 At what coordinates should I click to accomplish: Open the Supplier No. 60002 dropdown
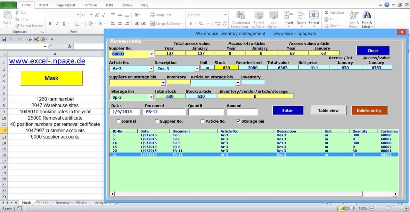152,54
